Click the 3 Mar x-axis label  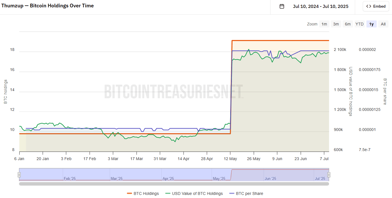113,159
